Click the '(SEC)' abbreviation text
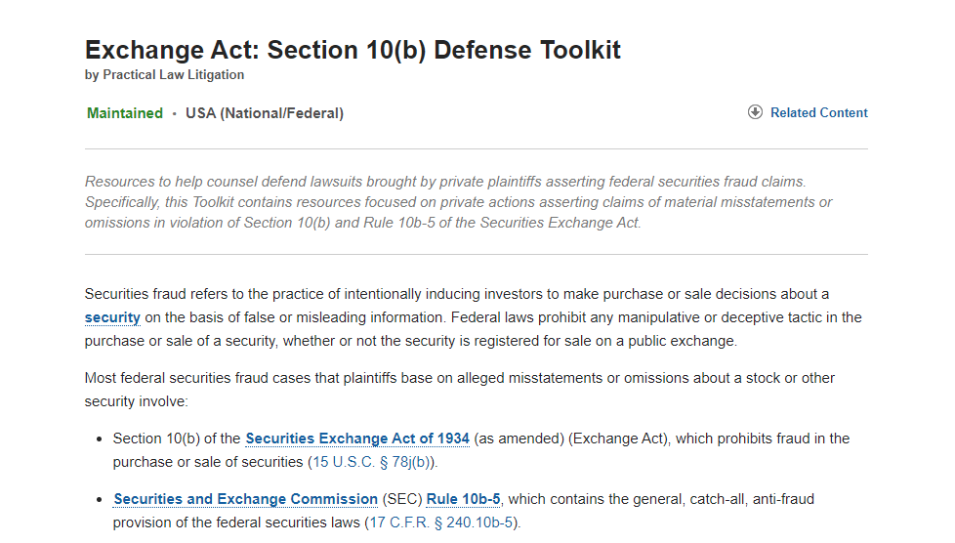This screenshot has height=543, width=955. pyautogui.click(x=402, y=499)
